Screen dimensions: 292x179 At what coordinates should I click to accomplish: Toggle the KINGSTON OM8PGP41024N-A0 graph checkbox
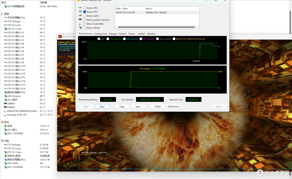pyautogui.click(x=174, y=39)
